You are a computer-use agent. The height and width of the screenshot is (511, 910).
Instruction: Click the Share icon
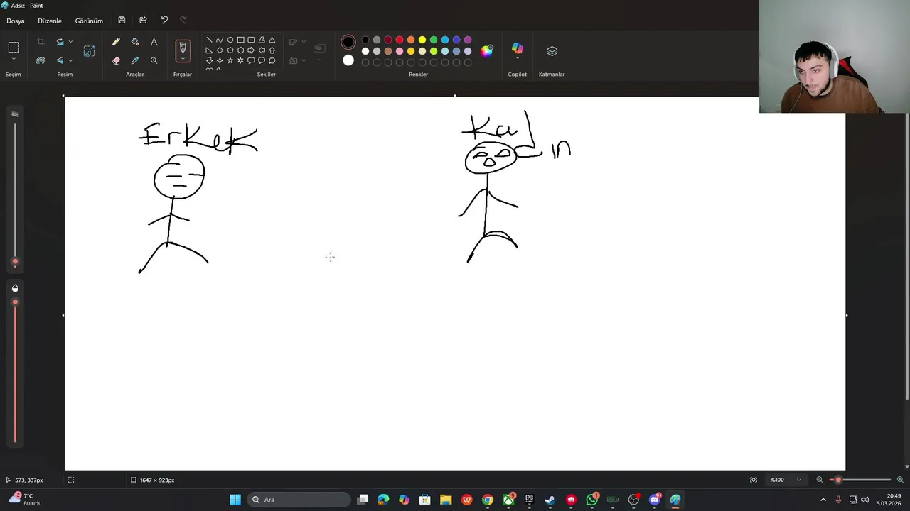tap(143, 21)
